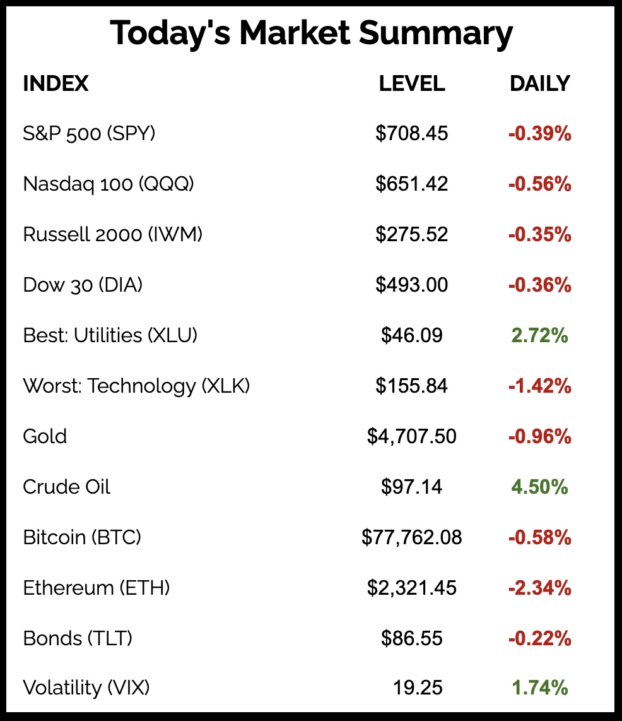Select the INDEX column header
This screenshot has width=622, height=721.
pyautogui.click(x=56, y=83)
